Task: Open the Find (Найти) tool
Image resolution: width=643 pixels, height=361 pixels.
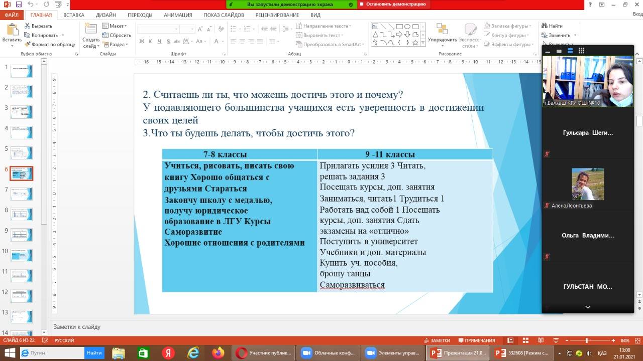Action: click(552, 26)
